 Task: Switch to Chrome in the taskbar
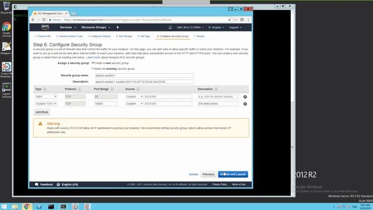click(27, 206)
